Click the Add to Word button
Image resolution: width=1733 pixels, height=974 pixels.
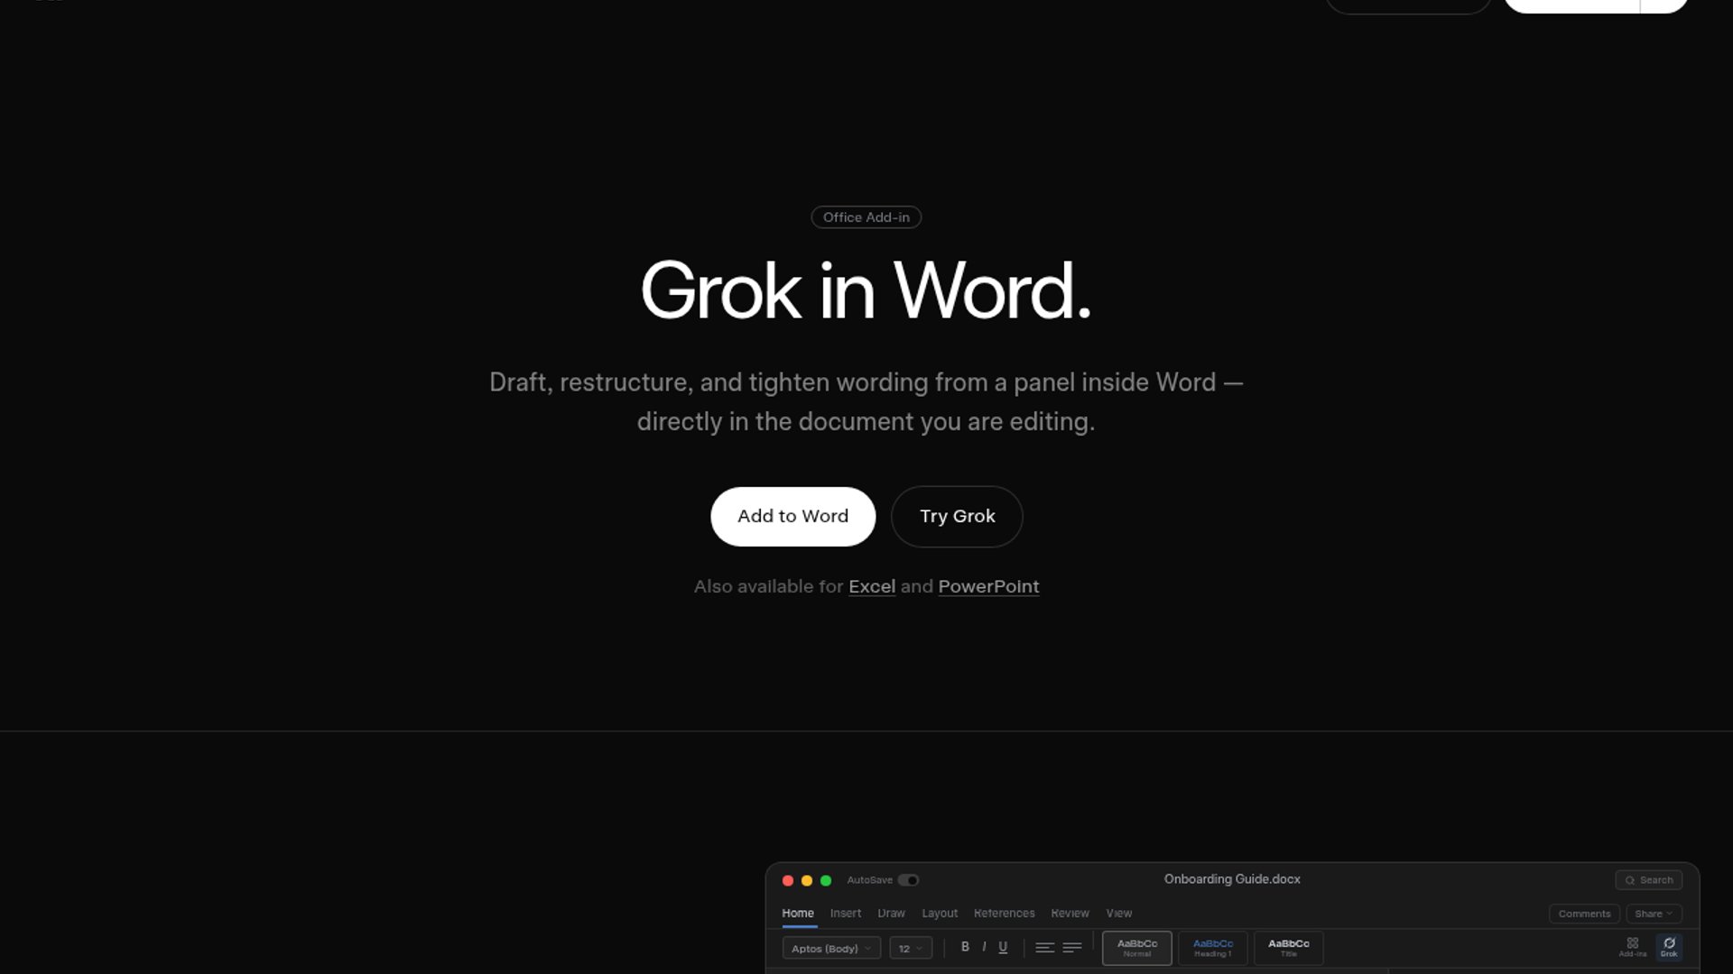793,517
